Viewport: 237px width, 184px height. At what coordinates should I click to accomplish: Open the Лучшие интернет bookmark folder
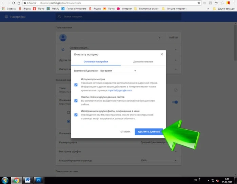tap(174, 9)
